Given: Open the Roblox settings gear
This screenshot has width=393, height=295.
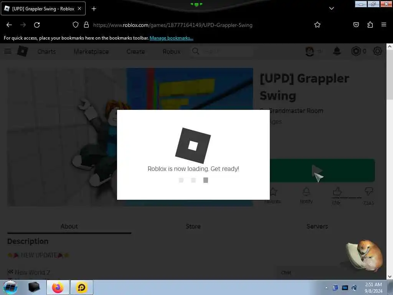Looking at the screenshot, I should point(378,51).
